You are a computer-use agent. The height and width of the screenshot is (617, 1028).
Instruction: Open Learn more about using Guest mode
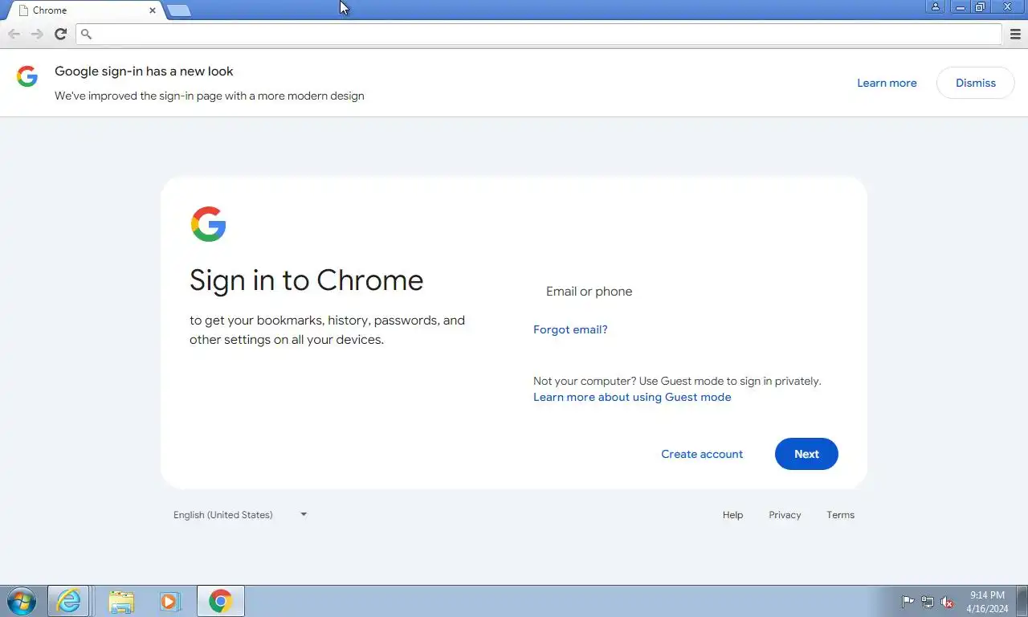(632, 397)
